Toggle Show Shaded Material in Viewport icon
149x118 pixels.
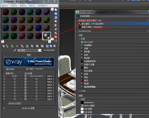pos(42,46)
